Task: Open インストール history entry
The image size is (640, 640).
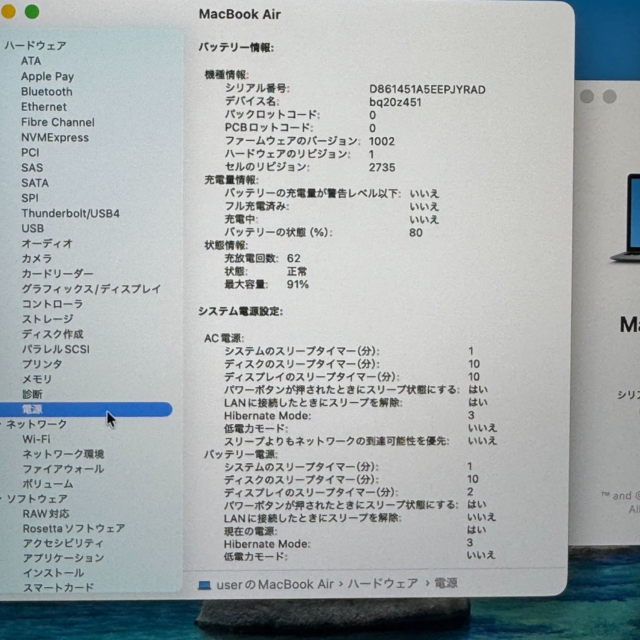Action: 54,573
